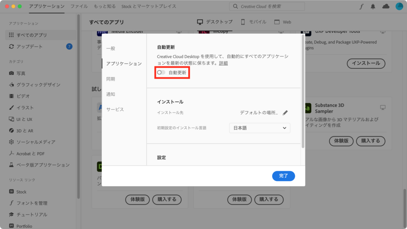This screenshot has height=229, width=407.
Task: Open the 通知 settings tab
Action: click(110, 94)
